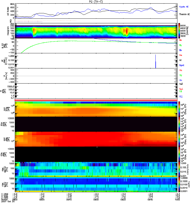
Task: Click the black Te parallel legend label
Action: tap(181, 84)
